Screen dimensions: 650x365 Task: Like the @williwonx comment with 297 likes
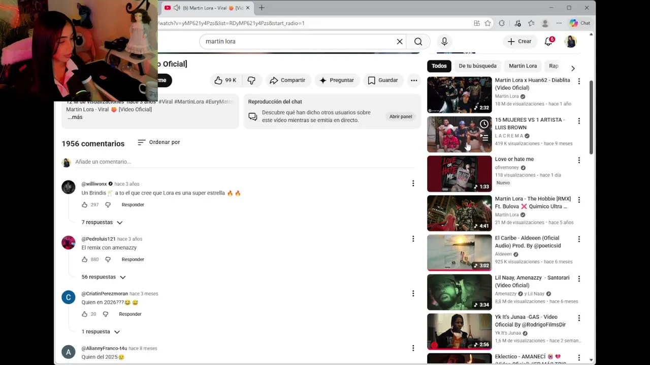85,205
